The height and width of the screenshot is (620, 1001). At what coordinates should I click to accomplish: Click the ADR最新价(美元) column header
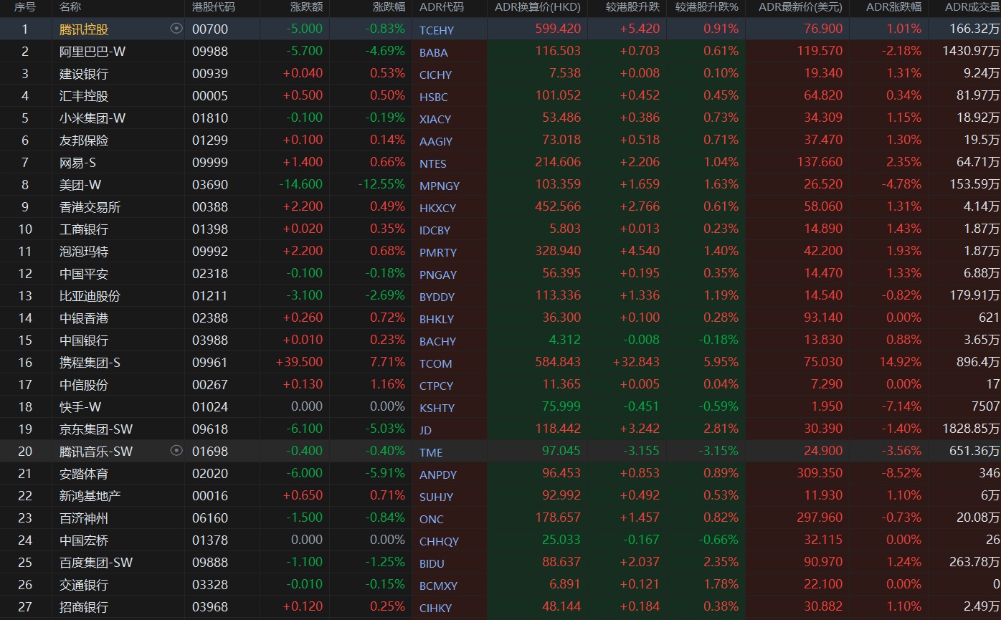click(x=797, y=7)
